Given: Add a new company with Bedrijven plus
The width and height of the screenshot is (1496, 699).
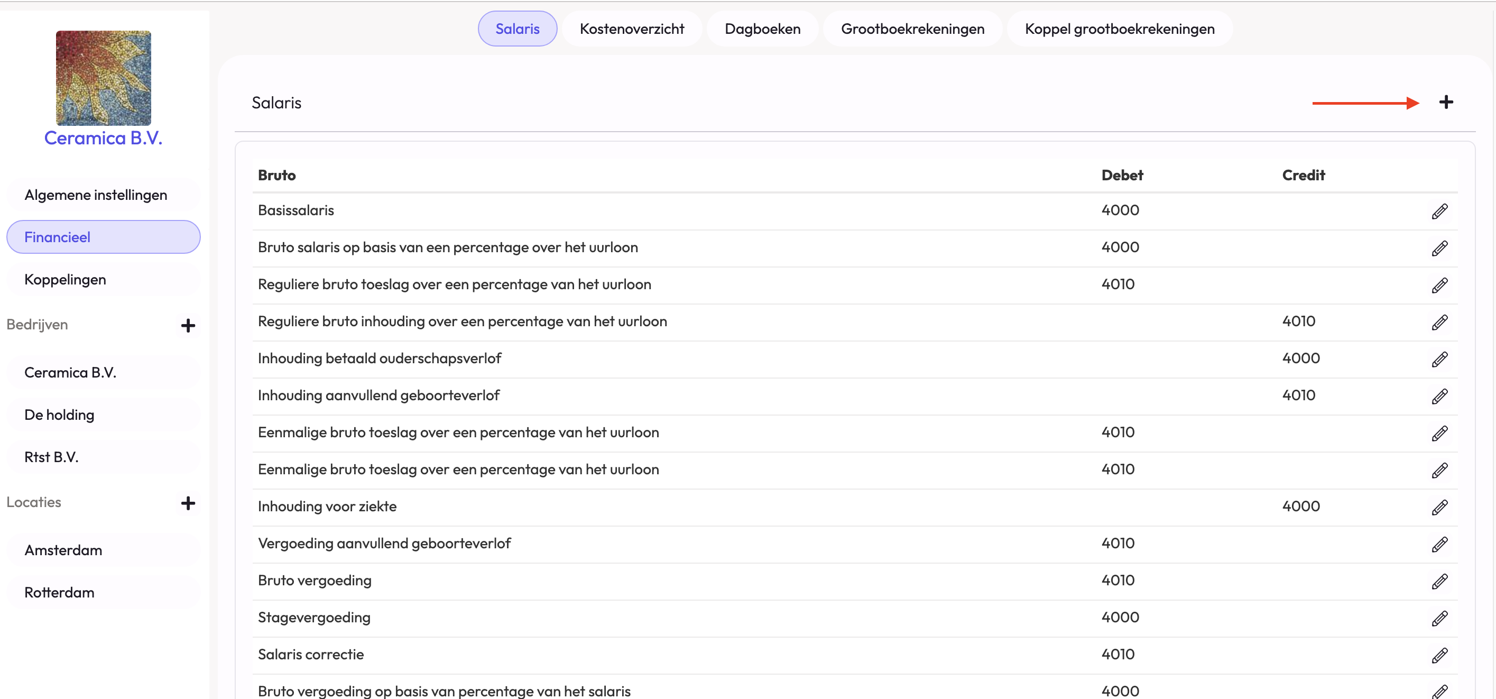Looking at the screenshot, I should (188, 325).
